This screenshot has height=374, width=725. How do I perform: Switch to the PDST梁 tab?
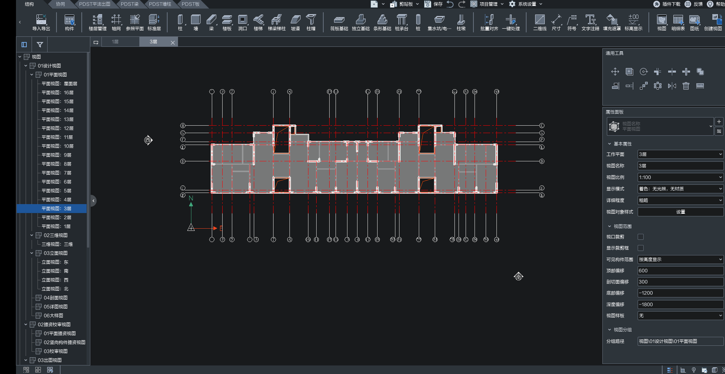click(x=129, y=4)
